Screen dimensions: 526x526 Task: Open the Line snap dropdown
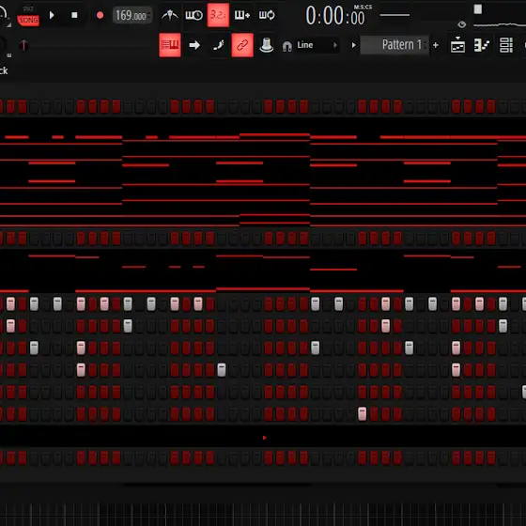(317, 45)
